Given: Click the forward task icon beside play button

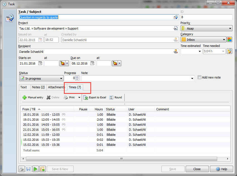Looking at the screenshot, I should (42, 169).
